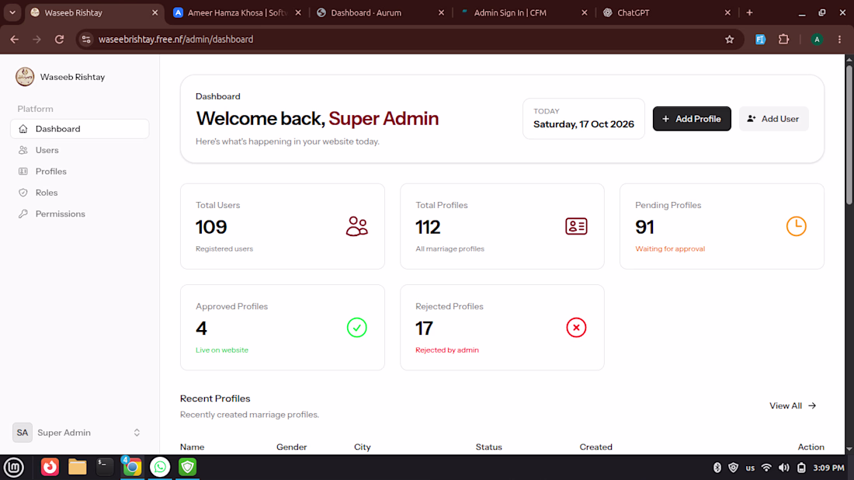This screenshot has height=480, width=854.
Task: Open the tab search dropdown arrow
Action: (x=12, y=12)
